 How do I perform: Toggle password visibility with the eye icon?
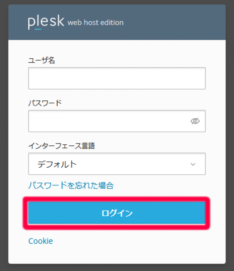pos(195,121)
